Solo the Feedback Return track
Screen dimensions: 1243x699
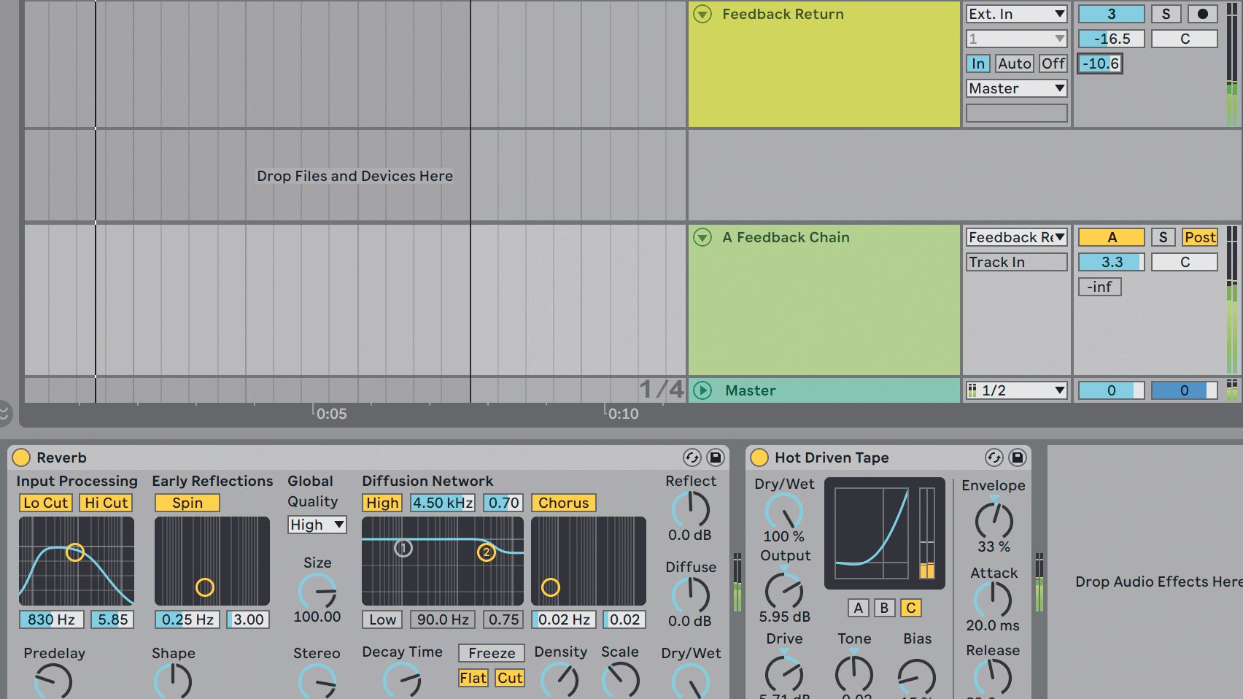tap(1166, 14)
